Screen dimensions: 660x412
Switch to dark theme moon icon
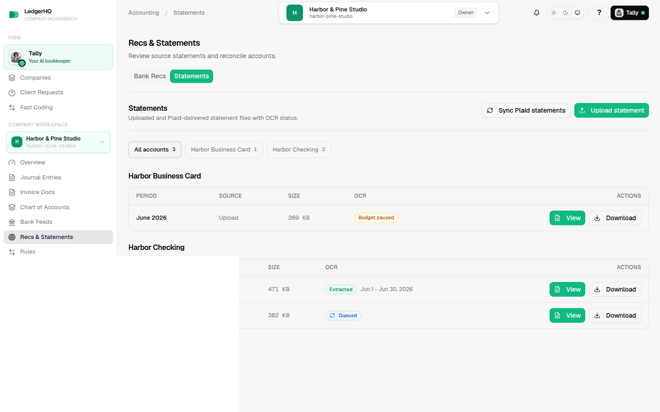(566, 13)
